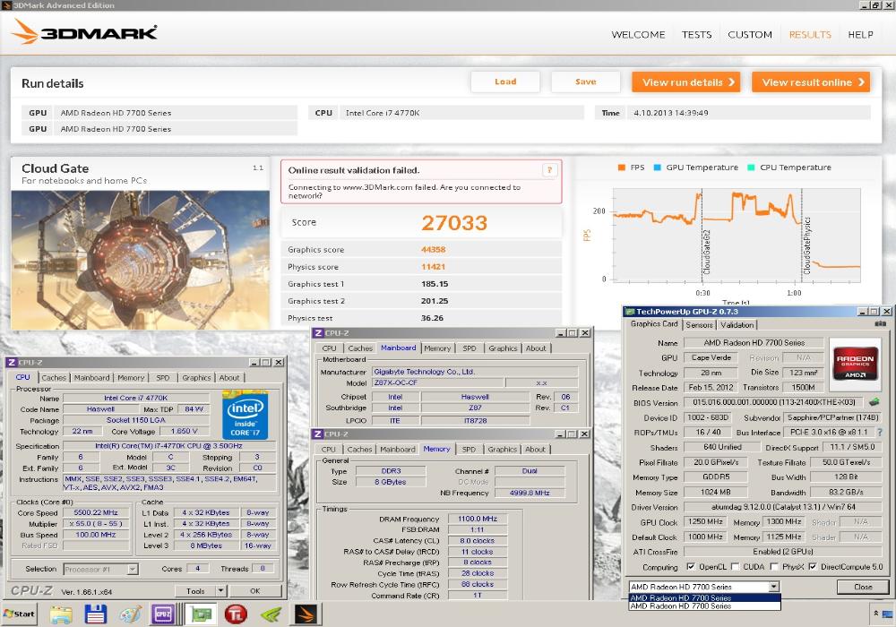Click the red T taskbar icon

(x=236, y=614)
